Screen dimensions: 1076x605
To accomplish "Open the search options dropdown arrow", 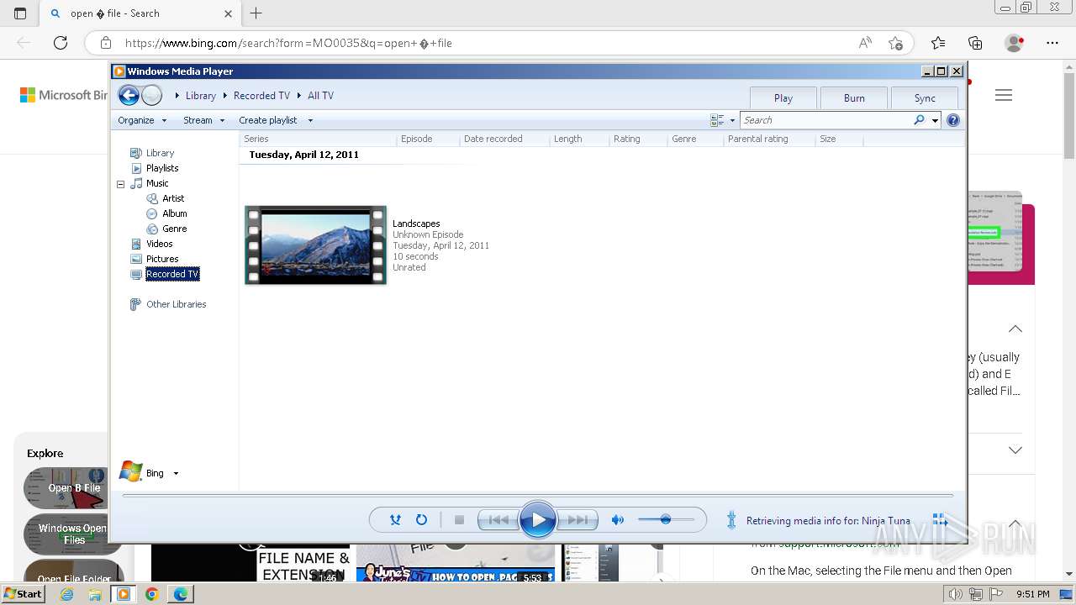I will tap(935, 120).
